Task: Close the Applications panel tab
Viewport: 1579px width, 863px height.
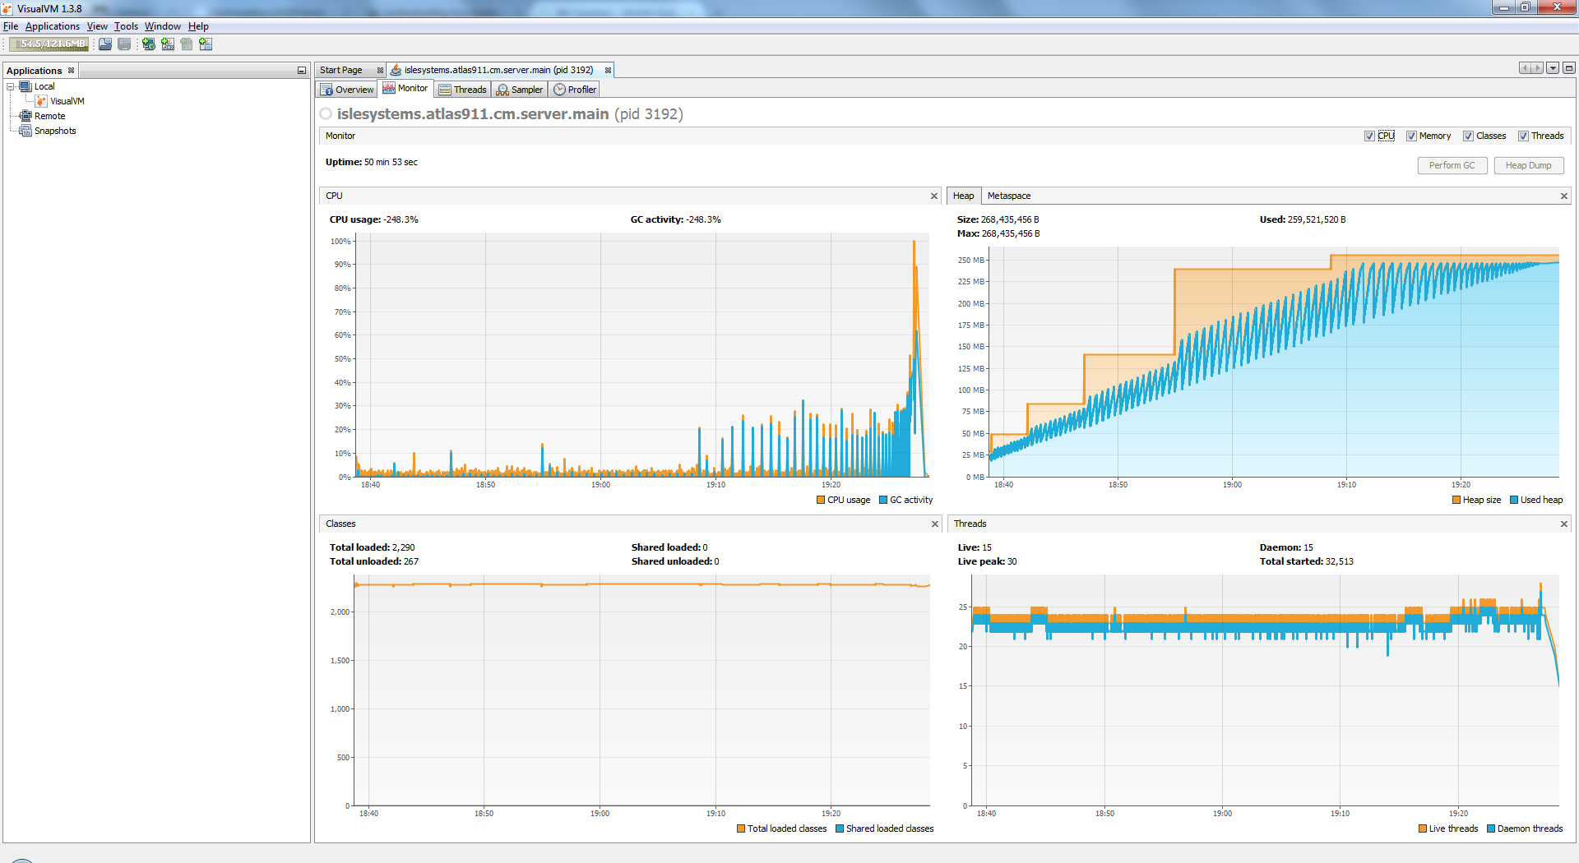Action: point(72,71)
